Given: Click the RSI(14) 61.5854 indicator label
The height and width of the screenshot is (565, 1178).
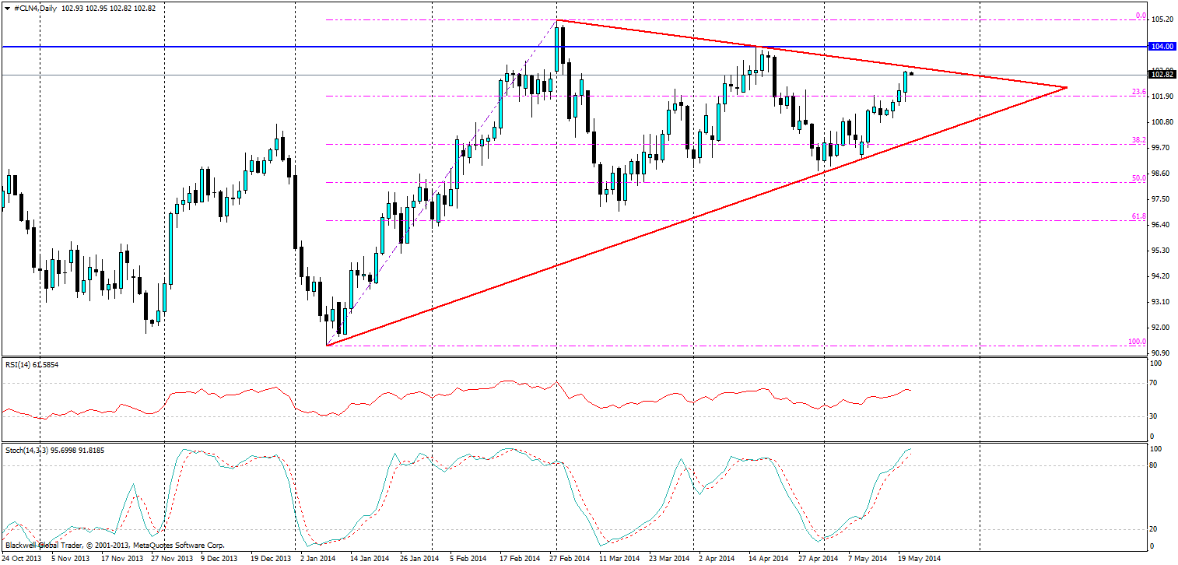Looking at the screenshot, I should (x=30, y=365).
